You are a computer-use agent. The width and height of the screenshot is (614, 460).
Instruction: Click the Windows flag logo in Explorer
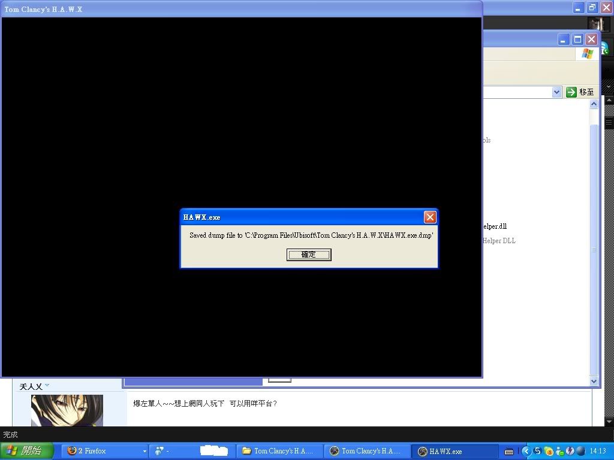pyautogui.click(x=587, y=54)
